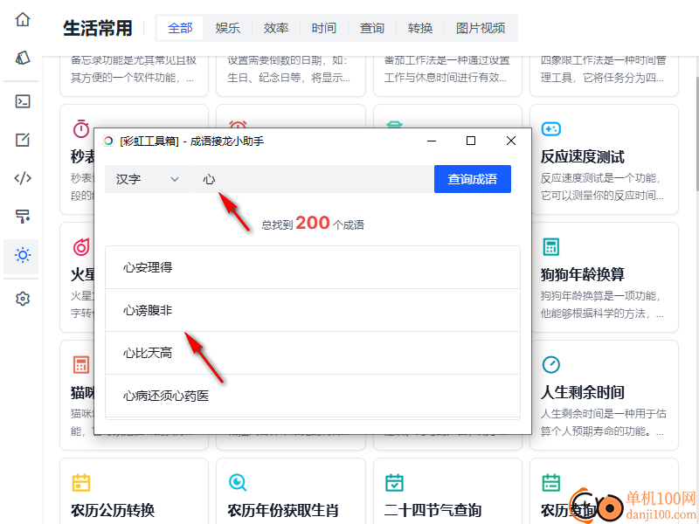Image resolution: width=699 pixels, height=524 pixels.
Task: Open the code brackets icon in sidebar
Action: tap(23, 178)
